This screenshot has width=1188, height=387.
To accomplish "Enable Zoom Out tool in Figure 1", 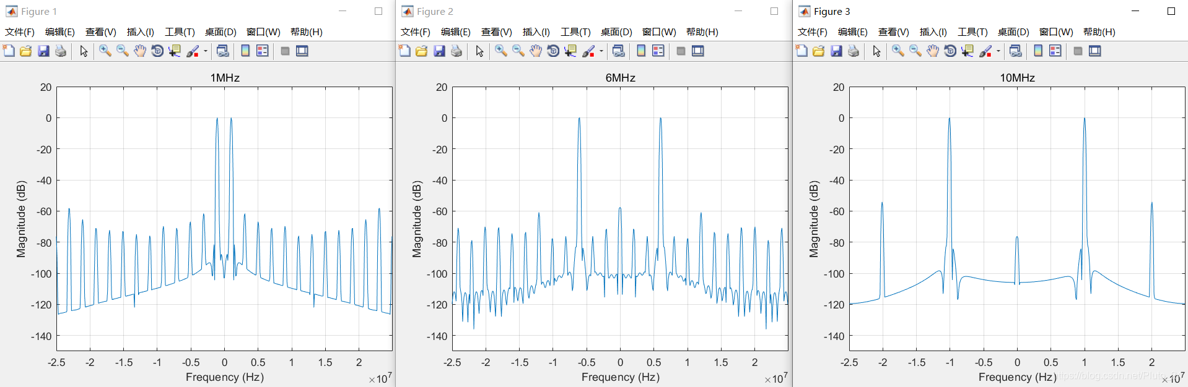I will click(123, 51).
